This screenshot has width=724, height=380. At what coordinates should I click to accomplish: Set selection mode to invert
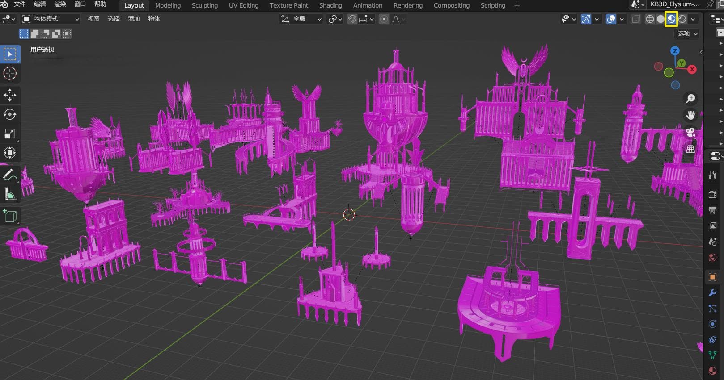point(56,33)
